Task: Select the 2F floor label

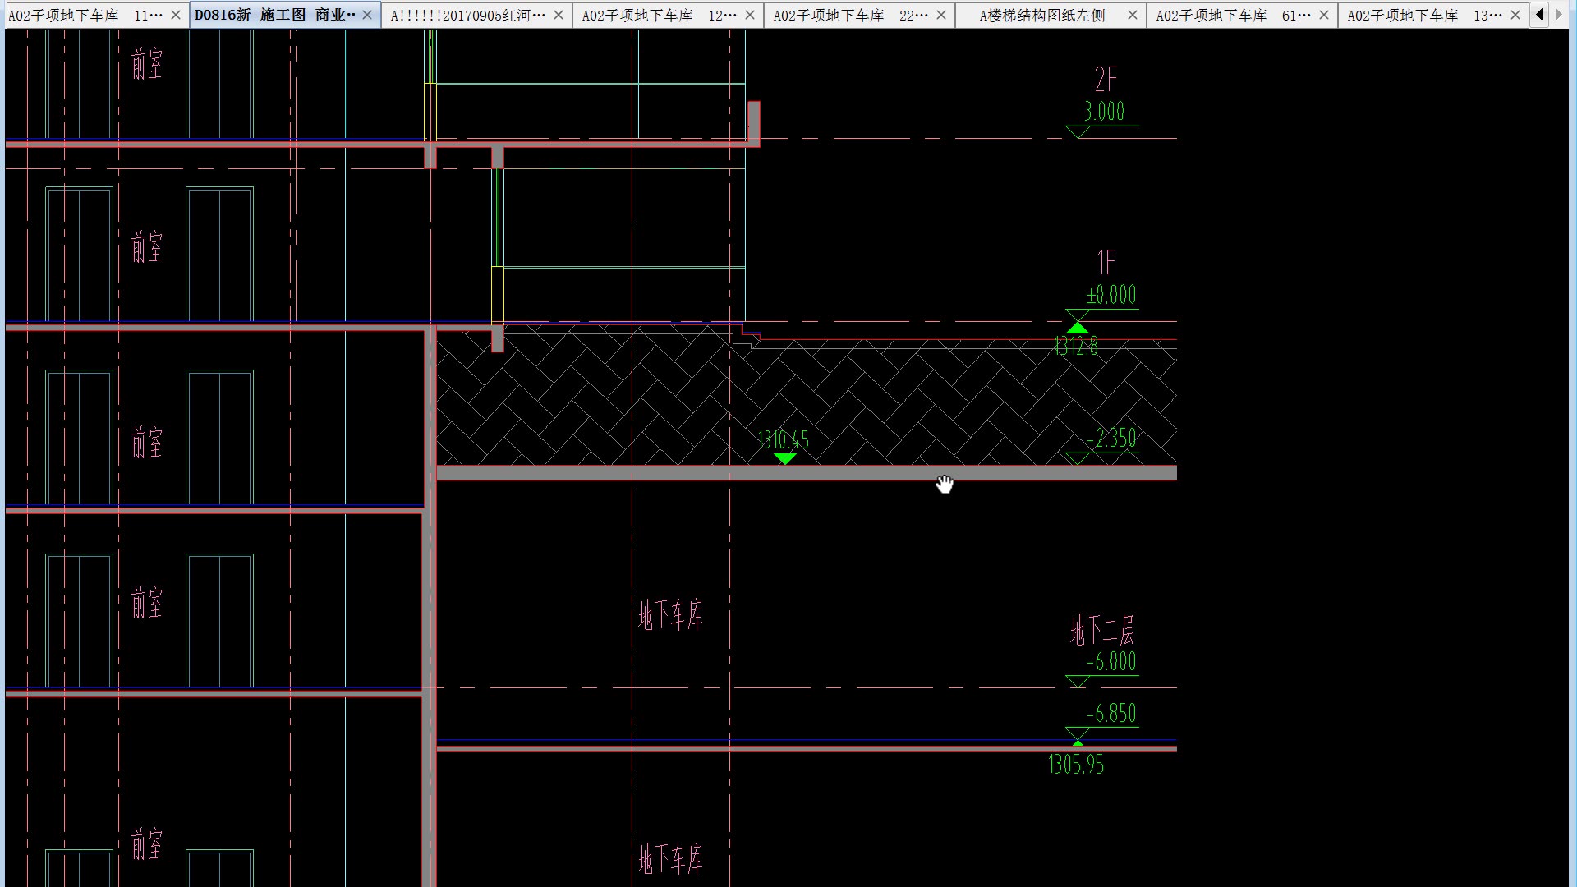Action: point(1106,80)
